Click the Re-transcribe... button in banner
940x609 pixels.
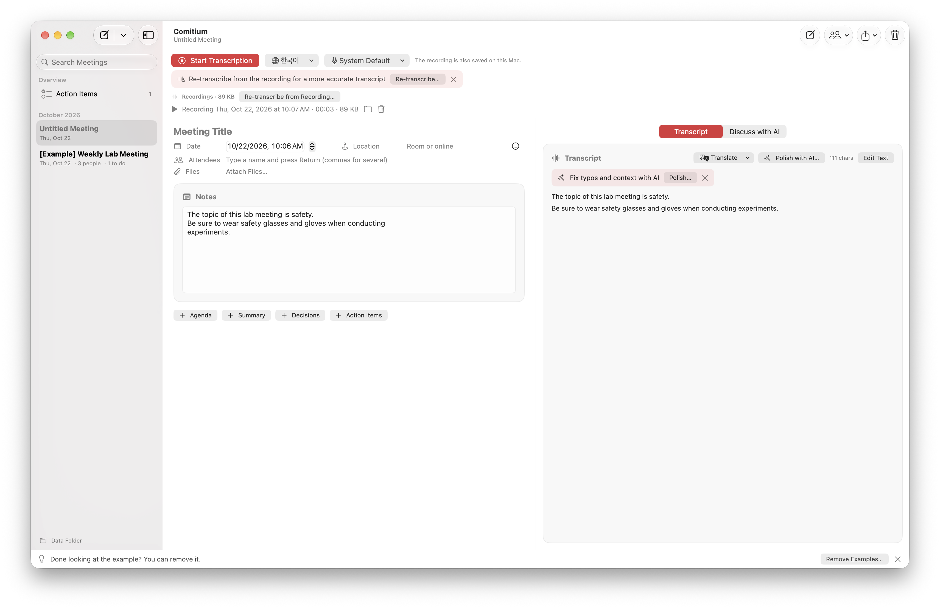point(418,79)
